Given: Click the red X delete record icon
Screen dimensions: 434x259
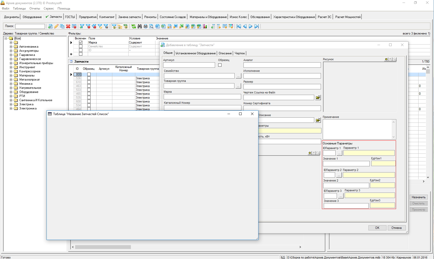Looking at the screenshot, I should 68,26.
